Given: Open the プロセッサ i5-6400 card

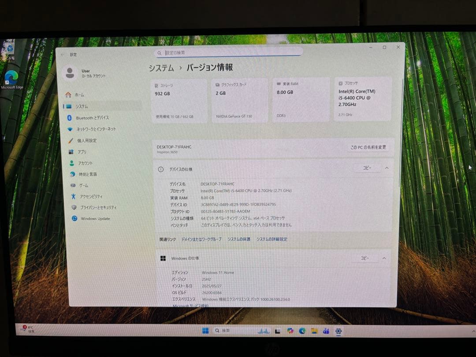Looking at the screenshot, I should click(362, 99).
